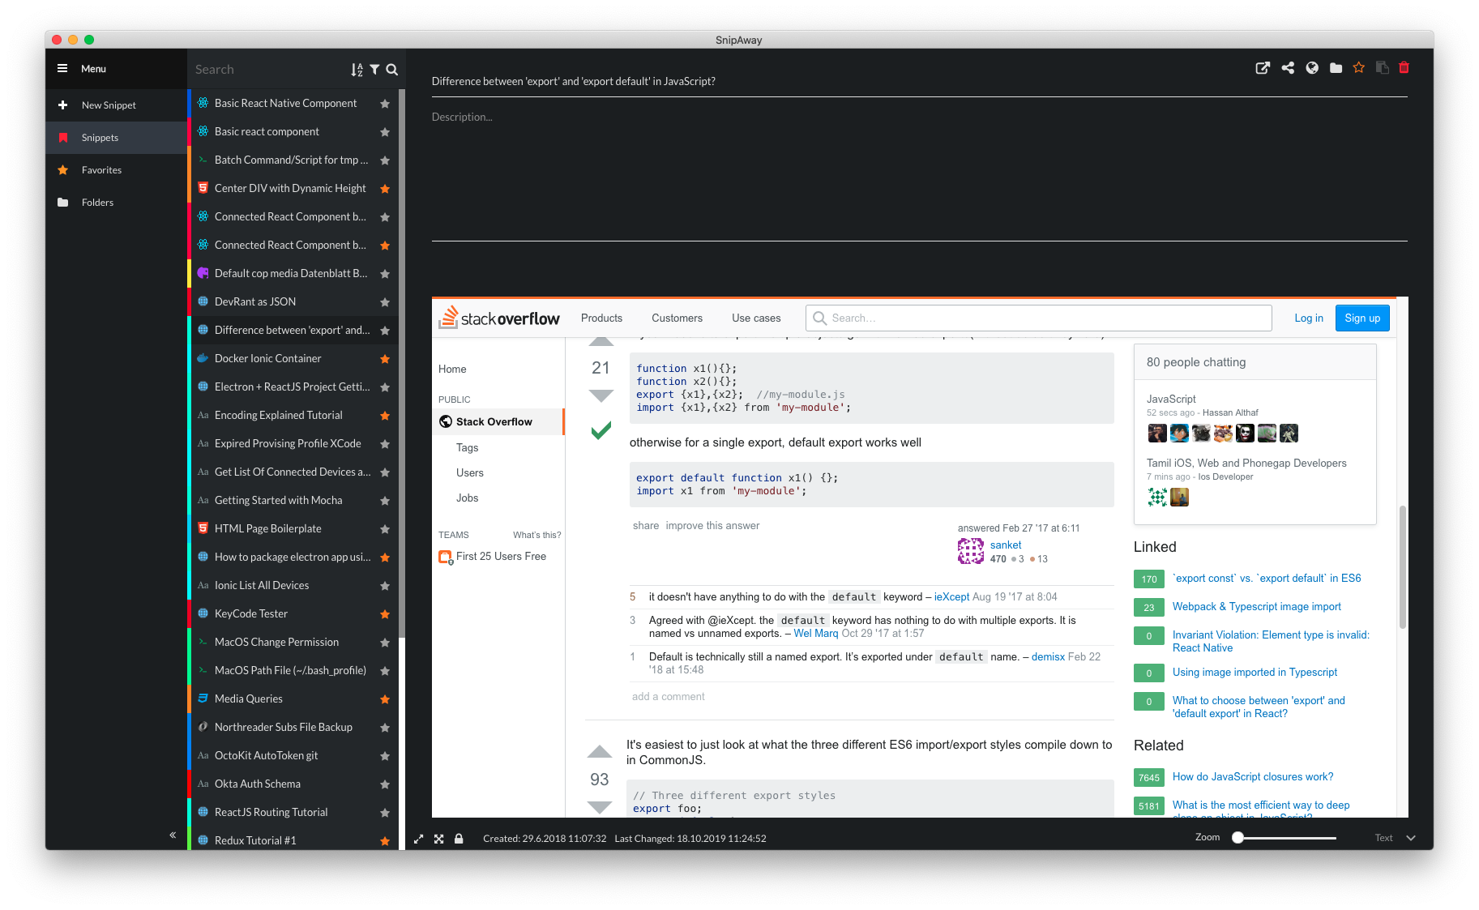
Task: Open sanket's user profile link
Action: click(x=1005, y=545)
